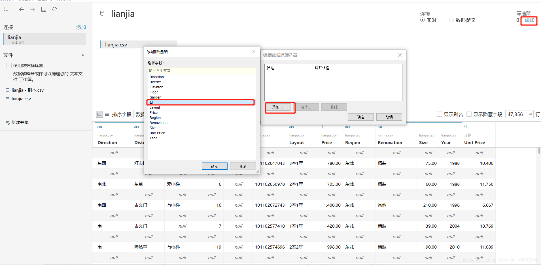
Task: Click the Abc type icon above Region
Action: point(347,127)
